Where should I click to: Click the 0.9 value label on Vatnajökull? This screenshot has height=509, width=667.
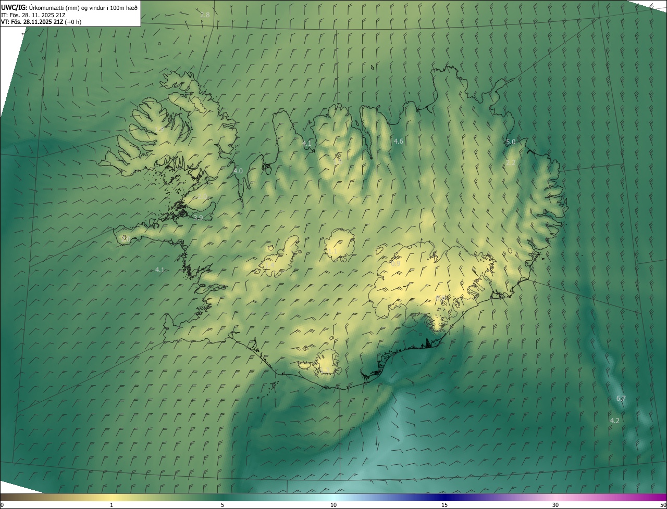396,264
